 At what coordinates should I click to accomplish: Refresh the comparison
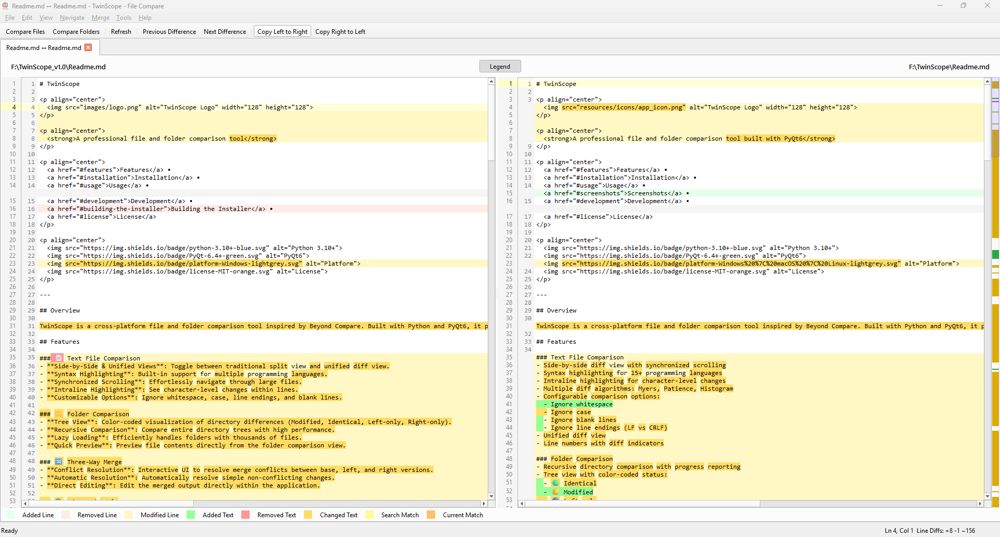[x=121, y=32]
